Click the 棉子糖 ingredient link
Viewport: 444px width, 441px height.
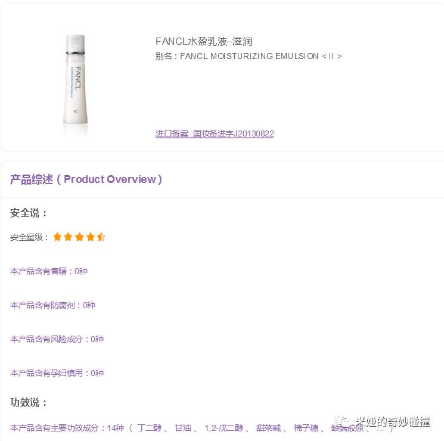[x=306, y=428]
